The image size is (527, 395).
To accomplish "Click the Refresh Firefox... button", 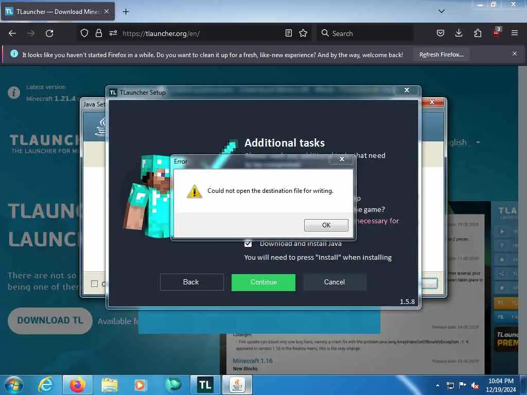I will [441, 55].
